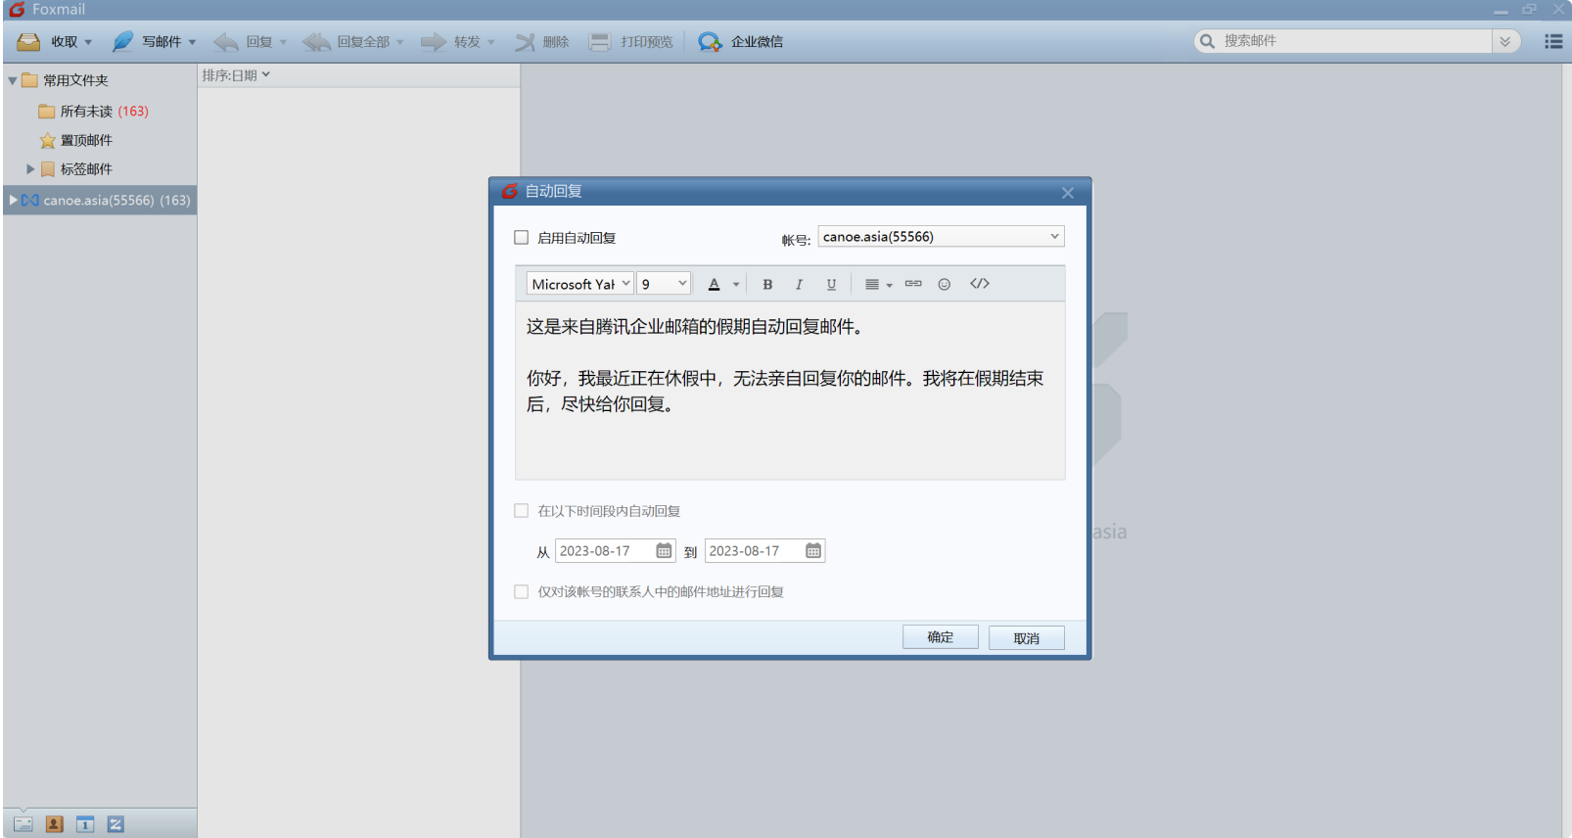Open the 收取 dropdown arrow
This screenshot has height=838, width=1572.
pos(88,42)
